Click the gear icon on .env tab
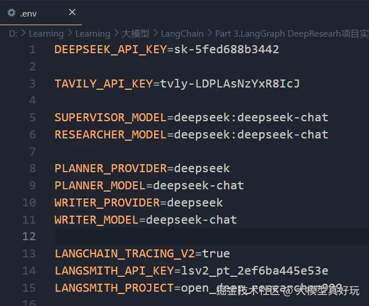This screenshot has width=369, height=306. pyautogui.click(x=11, y=13)
